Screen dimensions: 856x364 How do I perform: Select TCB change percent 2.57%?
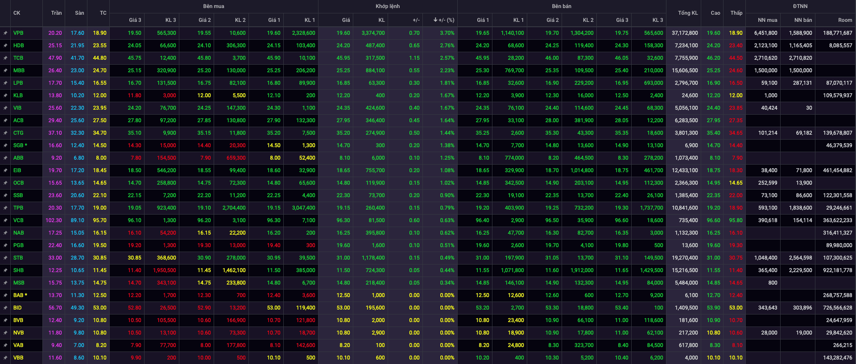tap(447, 58)
